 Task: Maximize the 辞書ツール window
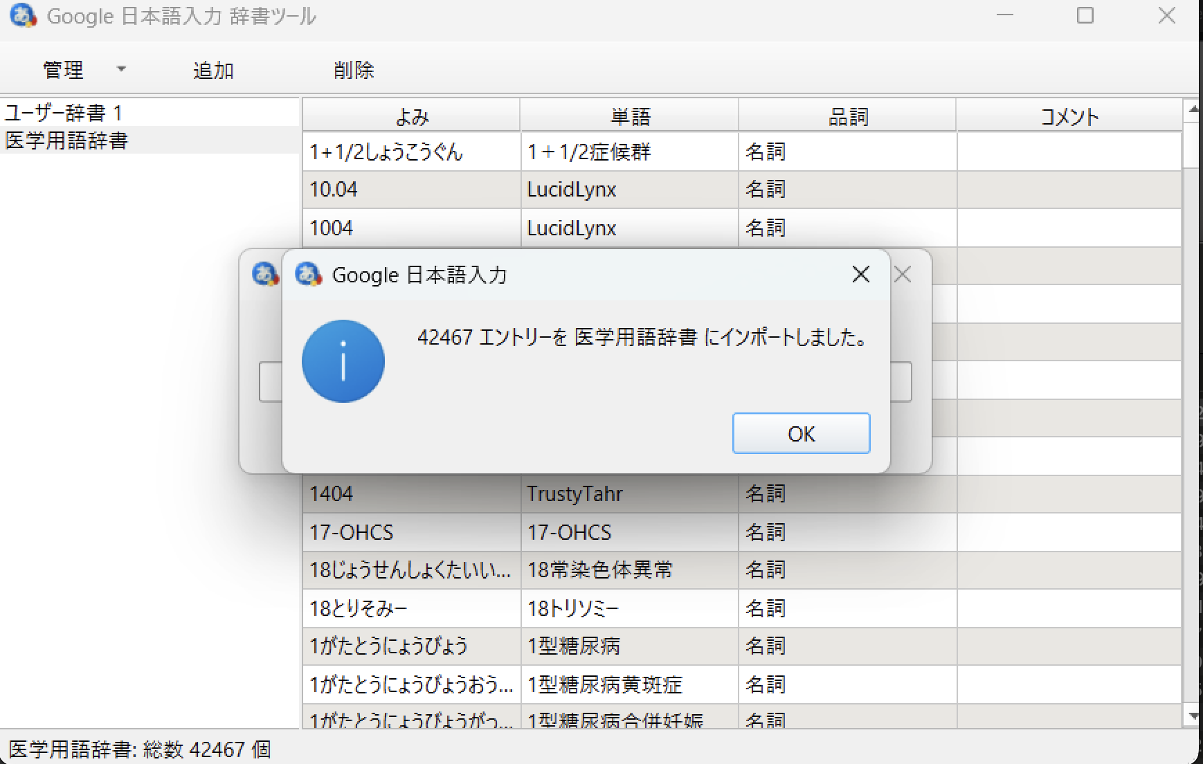pos(1085,16)
